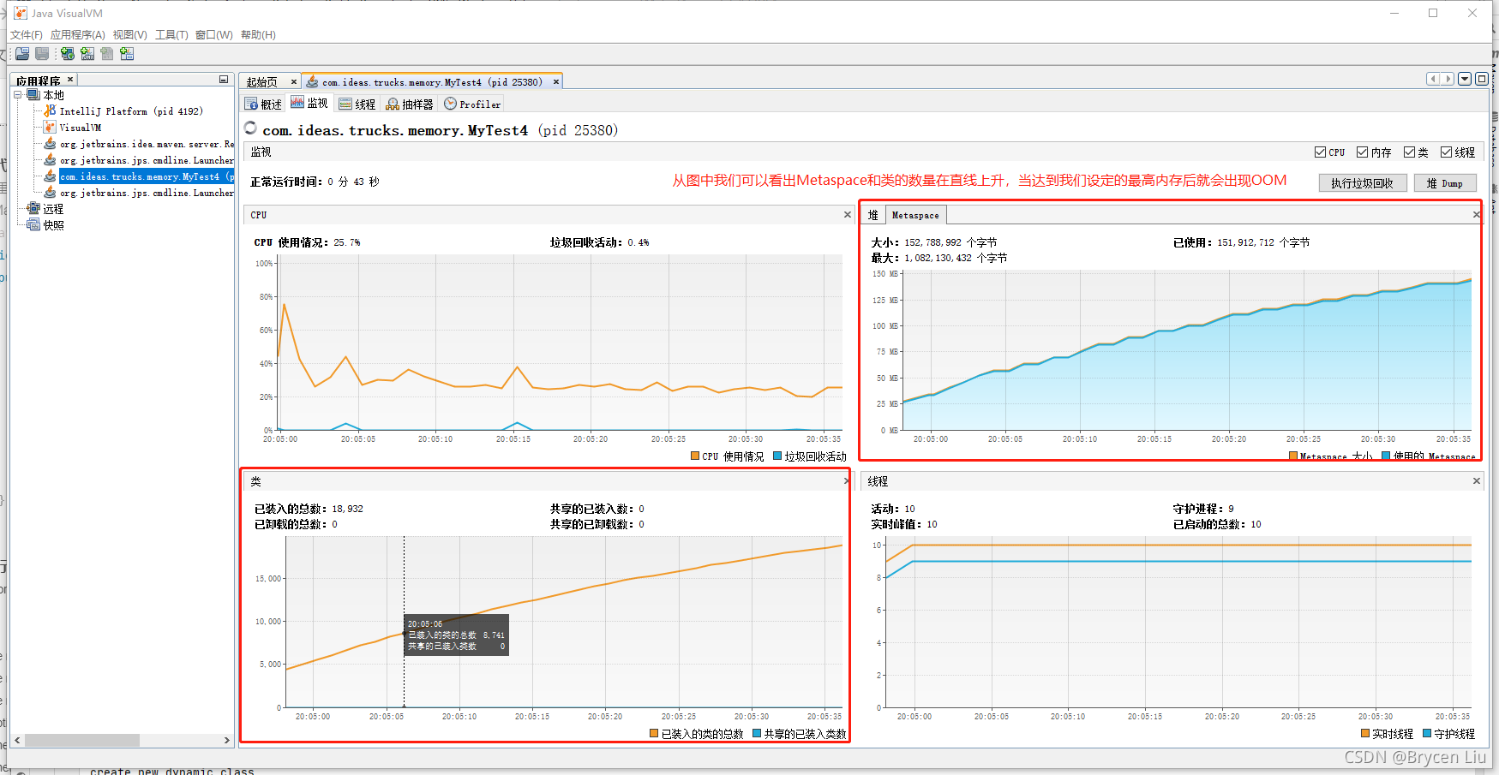Close the MyTest4 (pid 25380) tab
This screenshot has width=1499, height=775.
click(x=556, y=82)
